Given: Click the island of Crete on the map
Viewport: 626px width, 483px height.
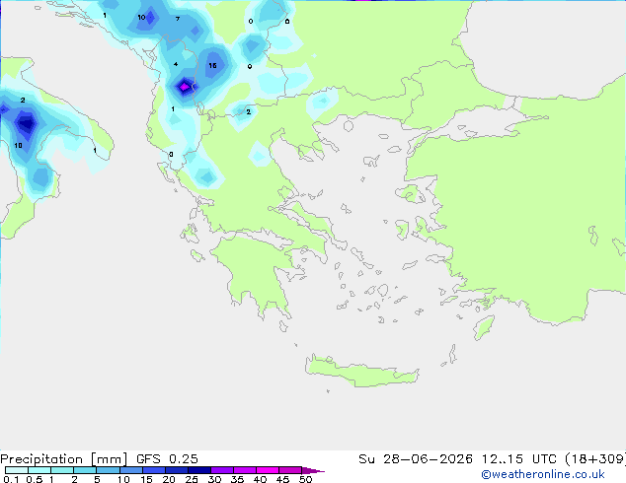Looking at the screenshot, I should point(361,372).
